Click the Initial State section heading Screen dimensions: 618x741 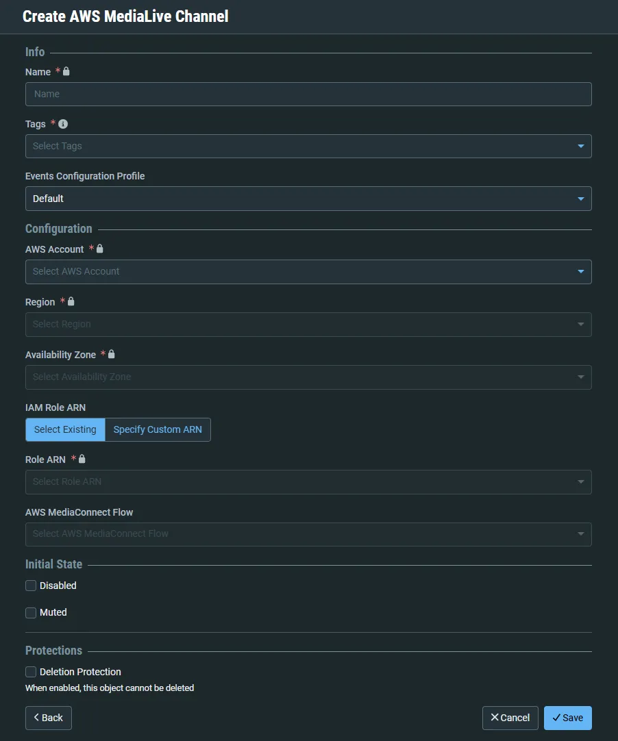(54, 564)
